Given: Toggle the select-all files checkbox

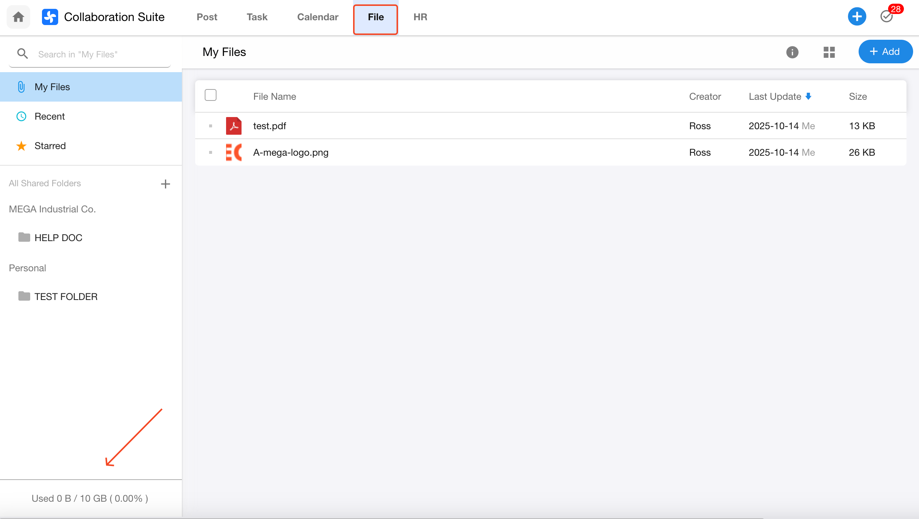Looking at the screenshot, I should click(x=211, y=95).
